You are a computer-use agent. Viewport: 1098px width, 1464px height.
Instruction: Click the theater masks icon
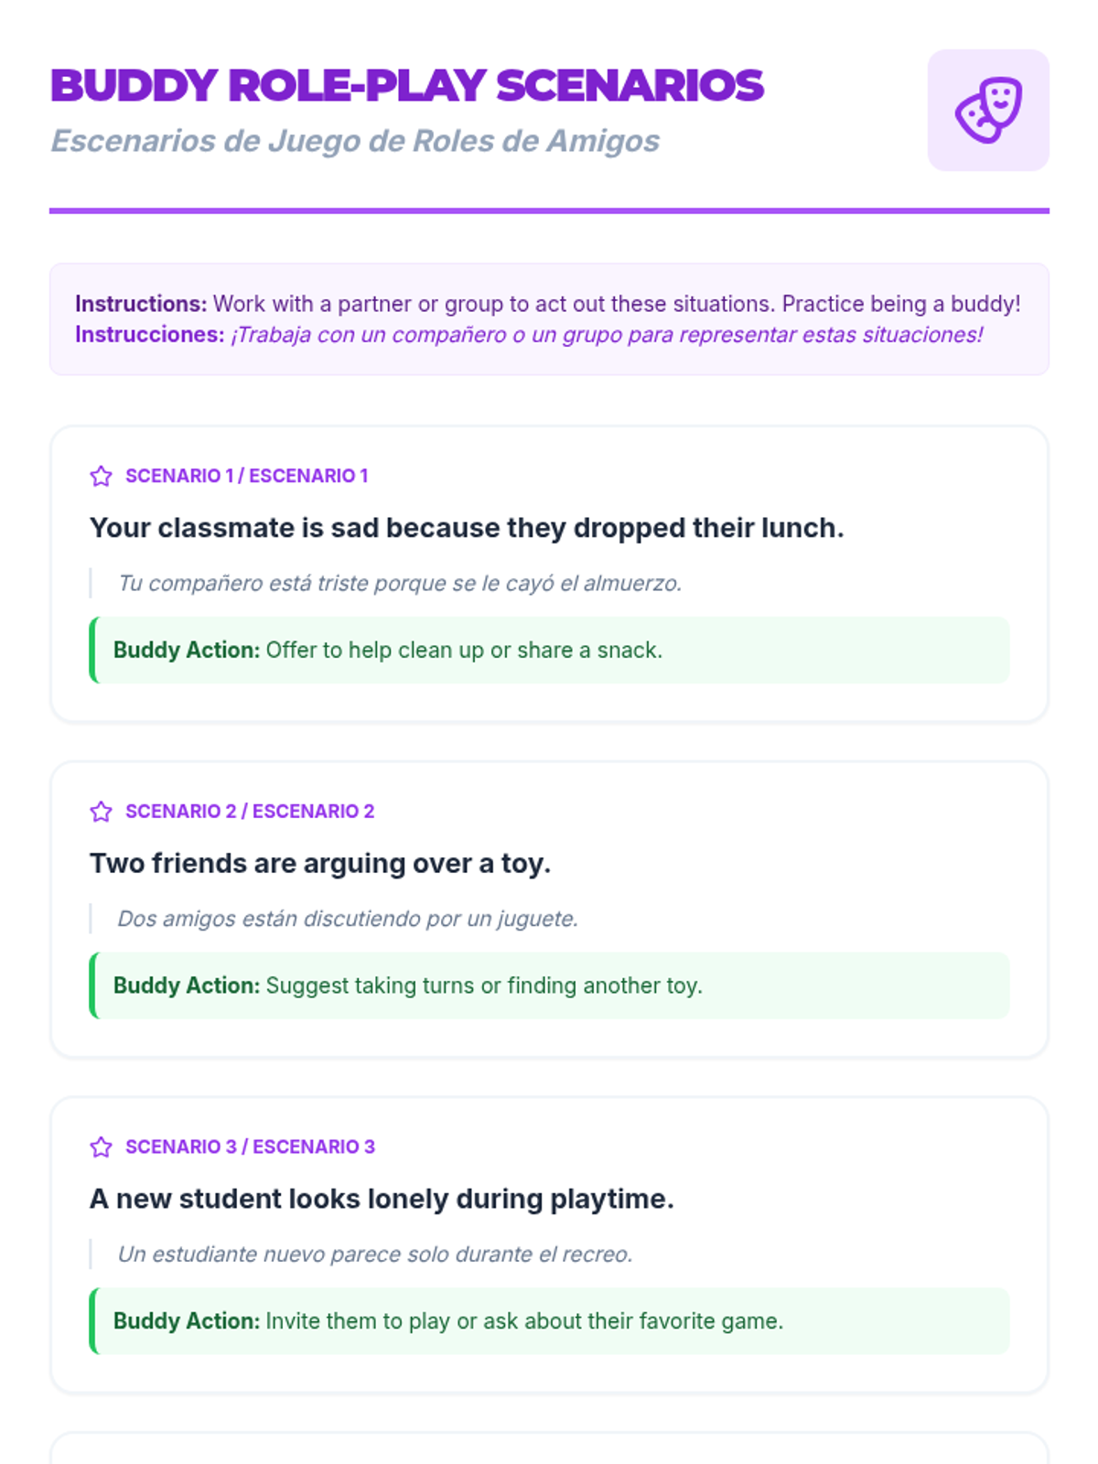988,110
